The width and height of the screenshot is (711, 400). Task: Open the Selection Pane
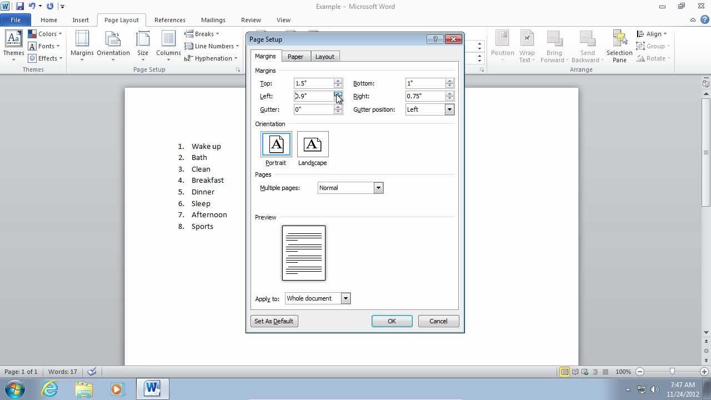619,46
